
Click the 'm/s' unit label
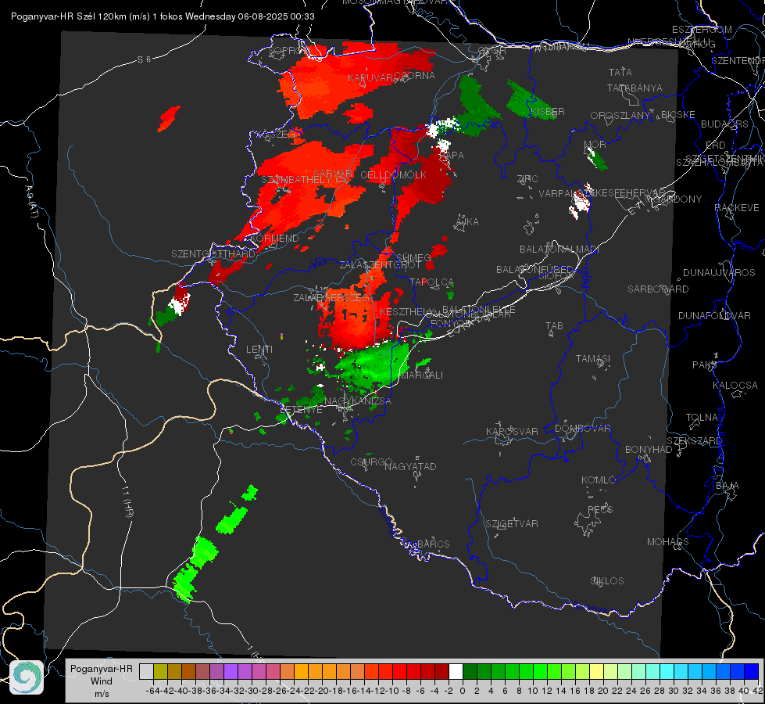(102, 694)
